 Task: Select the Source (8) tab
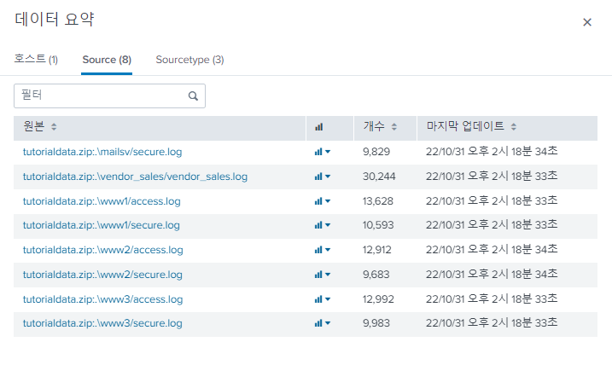click(107, 60)
